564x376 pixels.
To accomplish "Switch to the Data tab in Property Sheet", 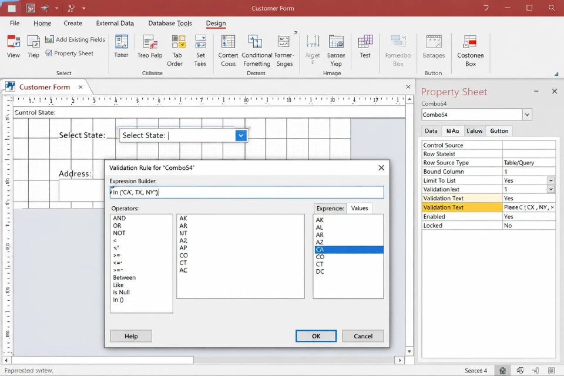I will (x=431, y=130).
